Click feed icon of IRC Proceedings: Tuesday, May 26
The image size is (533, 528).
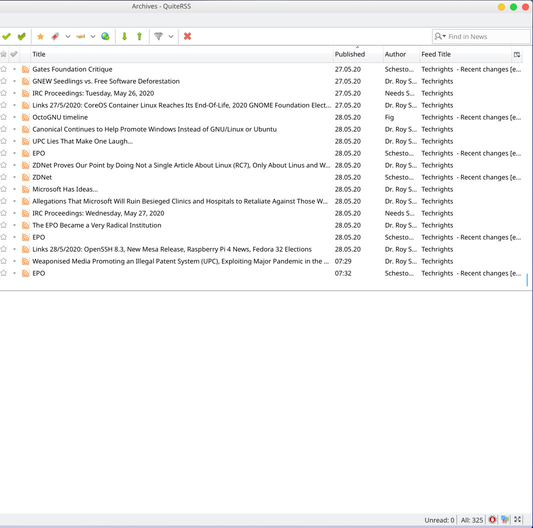coord(25,93)
